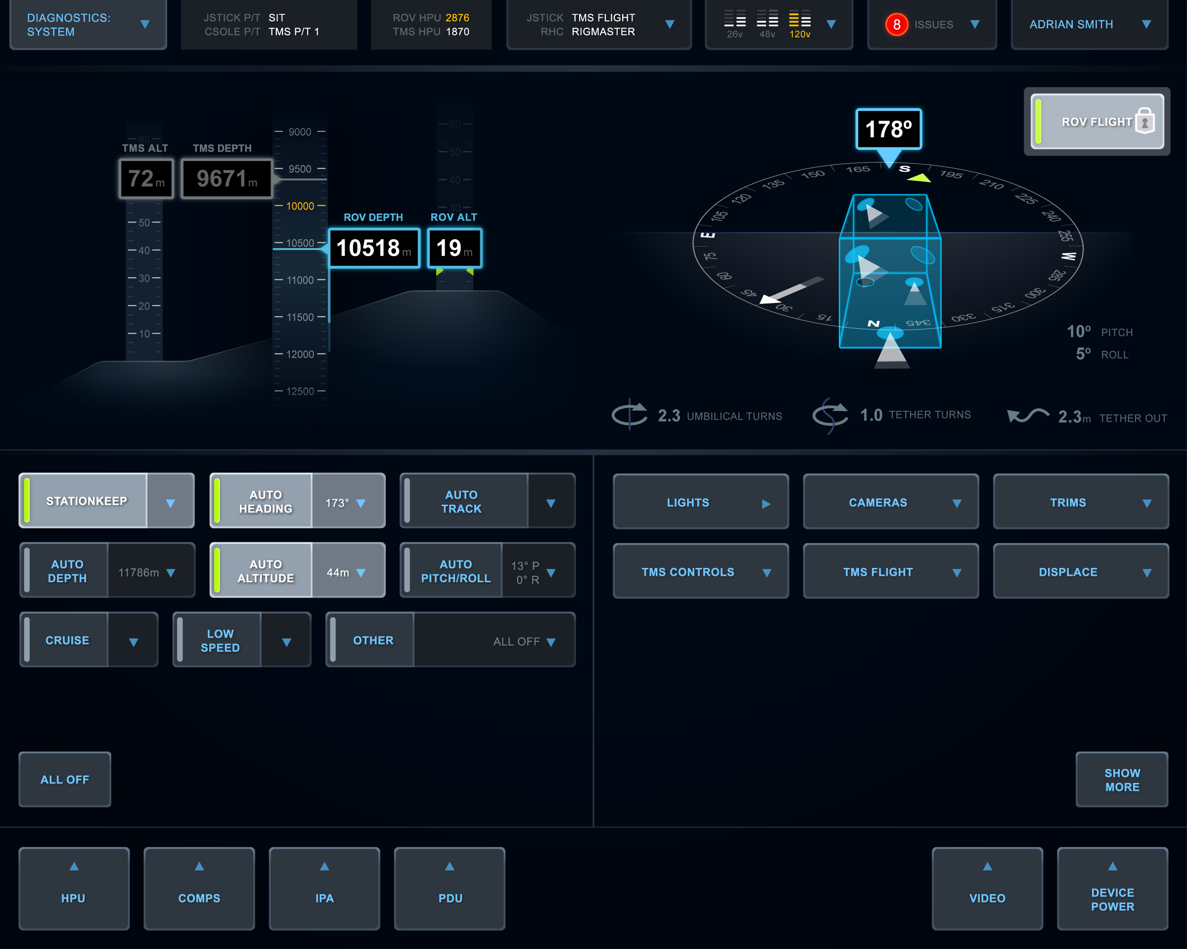Disable Auto Heading mode
Screen dimensions: 1187x949
263,501
